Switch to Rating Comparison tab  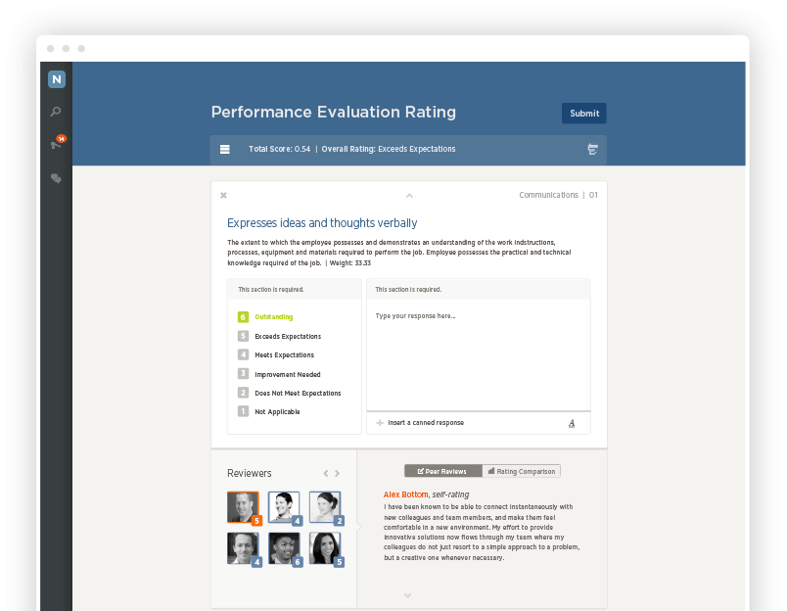522,471
